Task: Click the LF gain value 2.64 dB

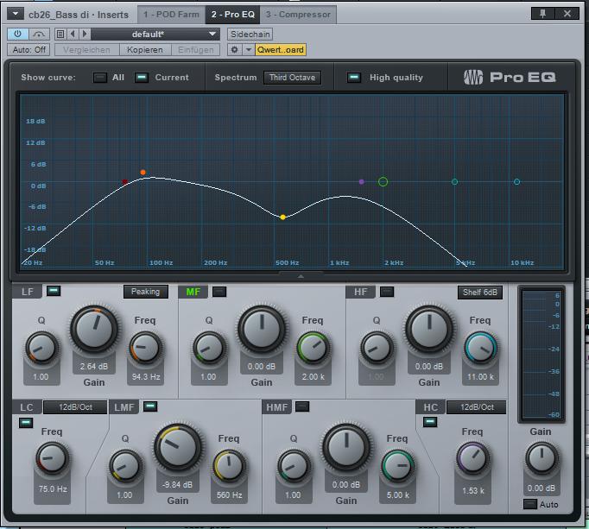Action: pyautogui.click(x=94, y=366)
